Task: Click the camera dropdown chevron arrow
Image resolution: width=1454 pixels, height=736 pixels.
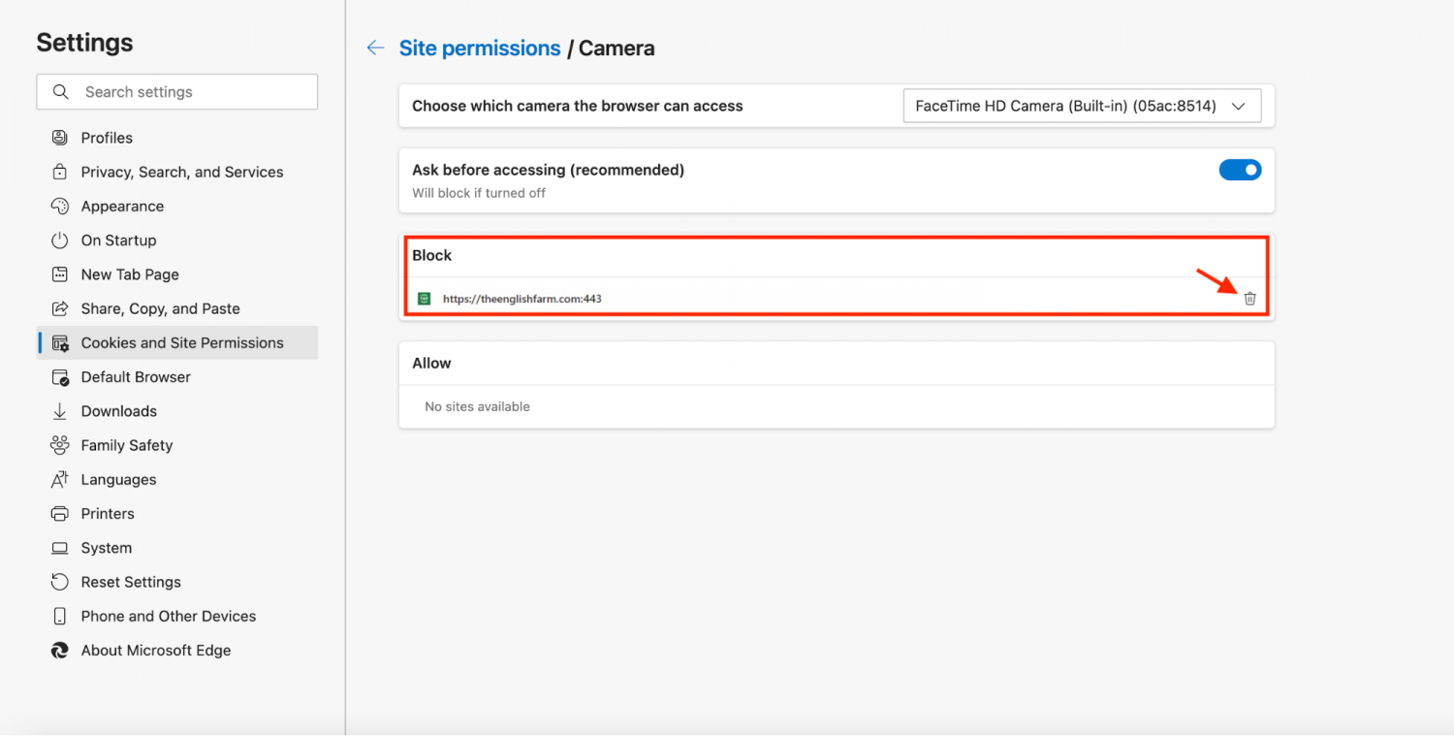Action: point(1238,107)
